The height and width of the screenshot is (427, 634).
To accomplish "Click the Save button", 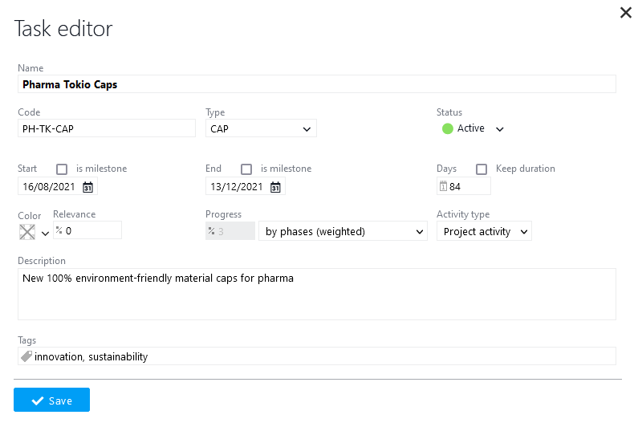I will click(x=51, y=401).
